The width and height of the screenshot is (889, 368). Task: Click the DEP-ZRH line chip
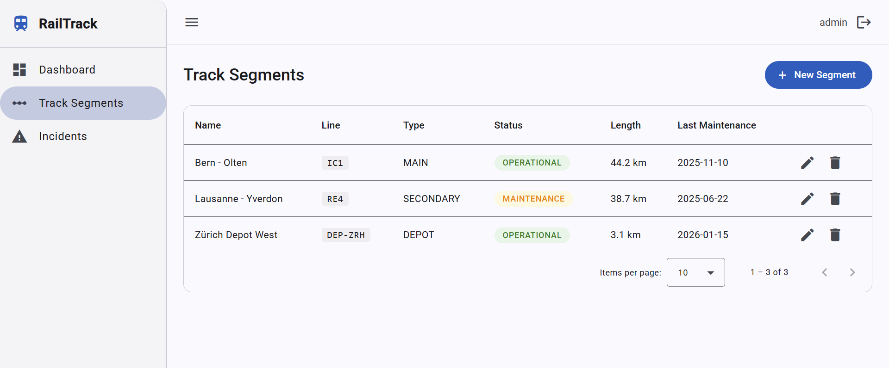[346, 235]
